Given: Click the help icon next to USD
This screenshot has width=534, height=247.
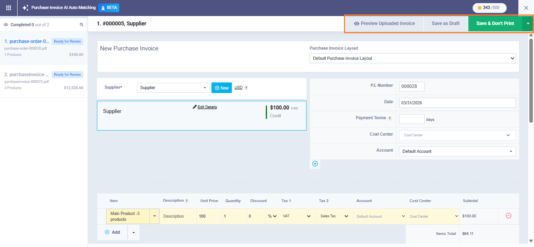Looking at the screenshot, I should click(246, 88).
